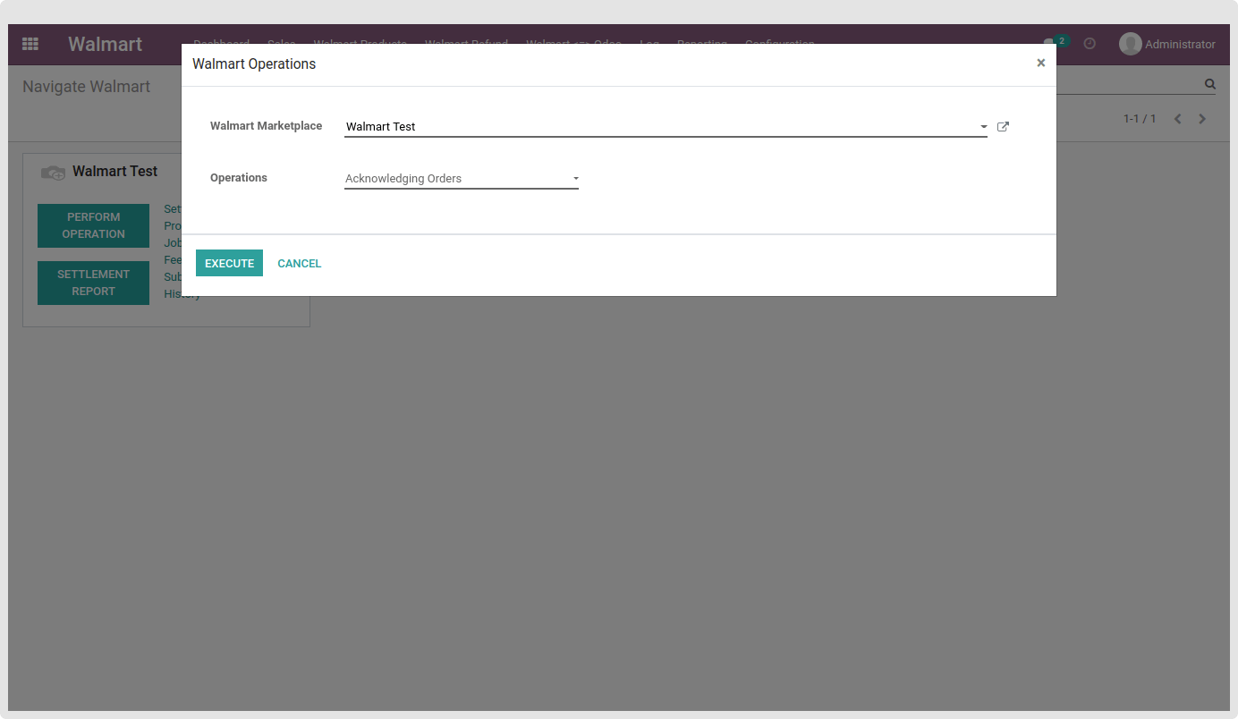
Task: Open the apps grid menu icon
Action: (30, 44)
